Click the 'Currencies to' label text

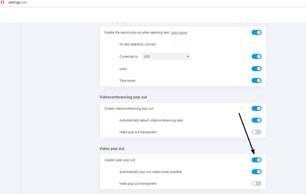pos(129,57)
